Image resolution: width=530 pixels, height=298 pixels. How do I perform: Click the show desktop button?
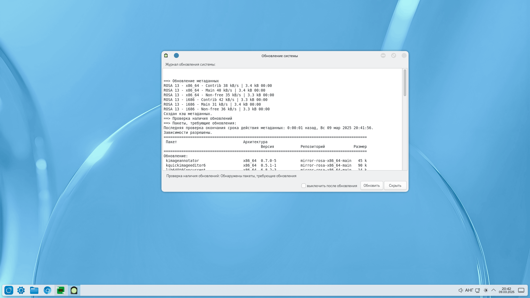pyautogui.click(x=521, y=290)
